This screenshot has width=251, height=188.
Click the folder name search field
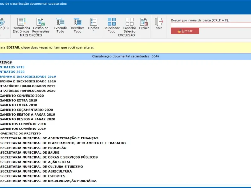pos(211,25)
